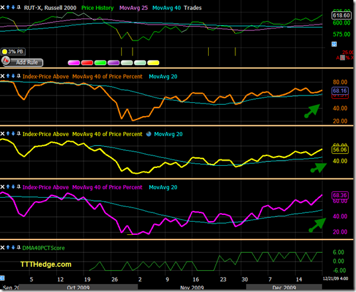Move the yellow Index-Price Above pane up
This screenshot has width=356, height=292.
click(8, 133)
